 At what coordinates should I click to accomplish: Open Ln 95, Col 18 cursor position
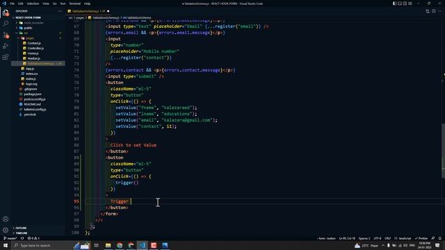(347, 238)
